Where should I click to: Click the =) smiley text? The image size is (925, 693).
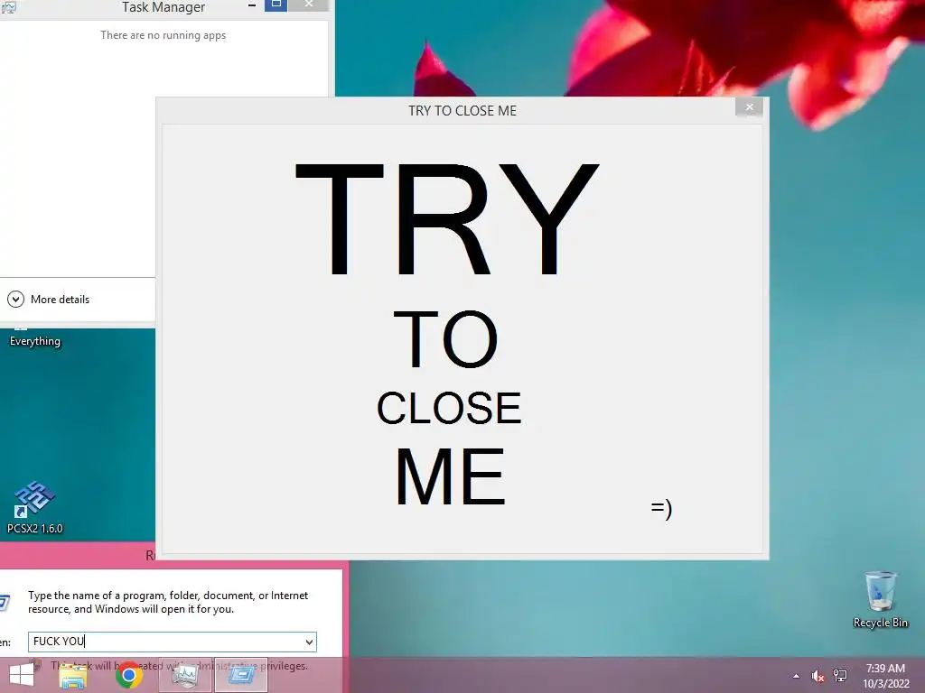click(x=661, y=508)
